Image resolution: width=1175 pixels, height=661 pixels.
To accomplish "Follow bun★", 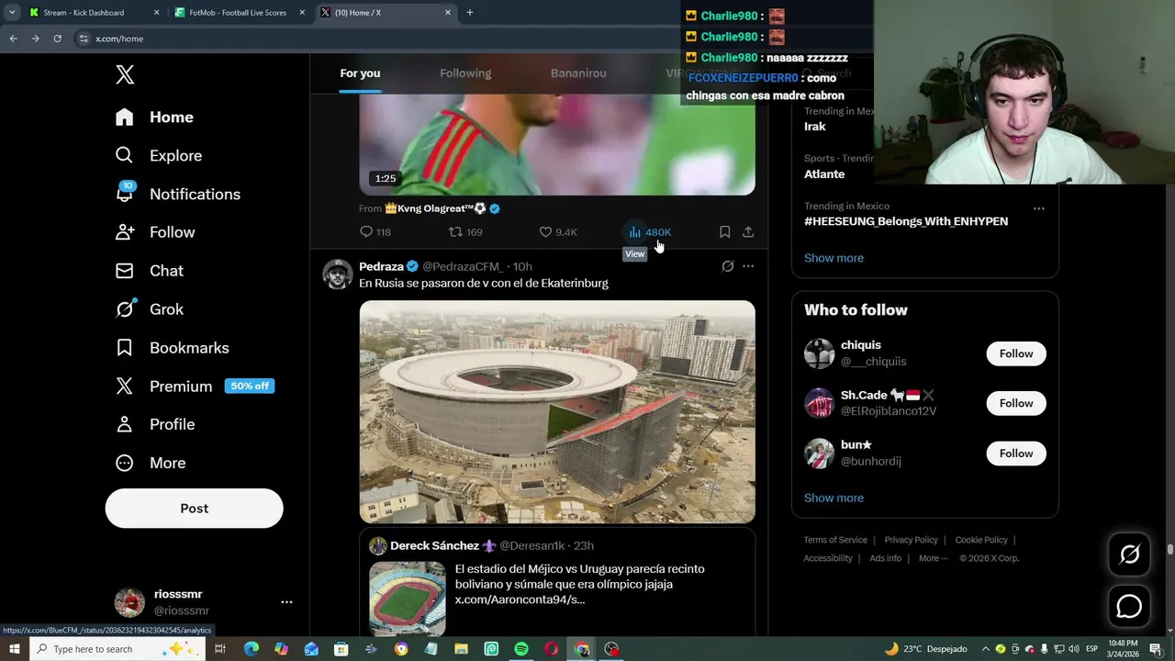I will 1016,454.
